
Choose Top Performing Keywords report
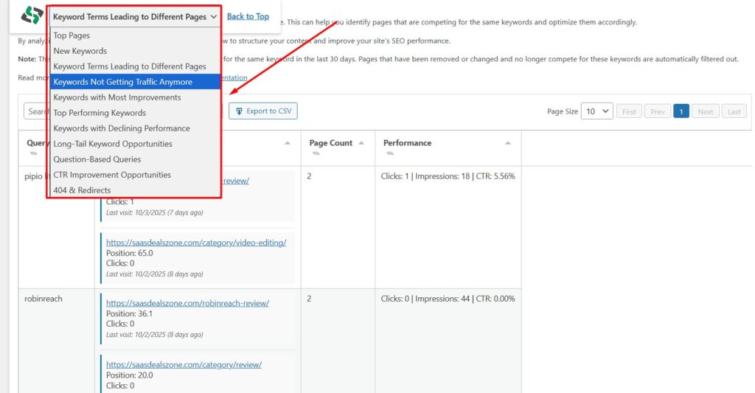(x=100, y=113)
